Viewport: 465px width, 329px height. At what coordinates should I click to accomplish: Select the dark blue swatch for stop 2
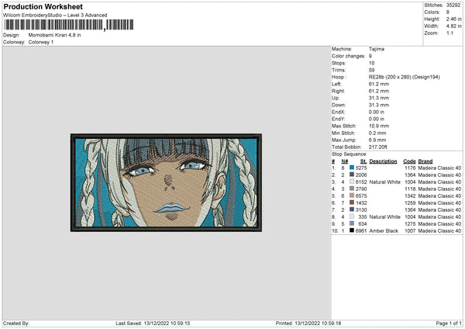tap(352, 175)
